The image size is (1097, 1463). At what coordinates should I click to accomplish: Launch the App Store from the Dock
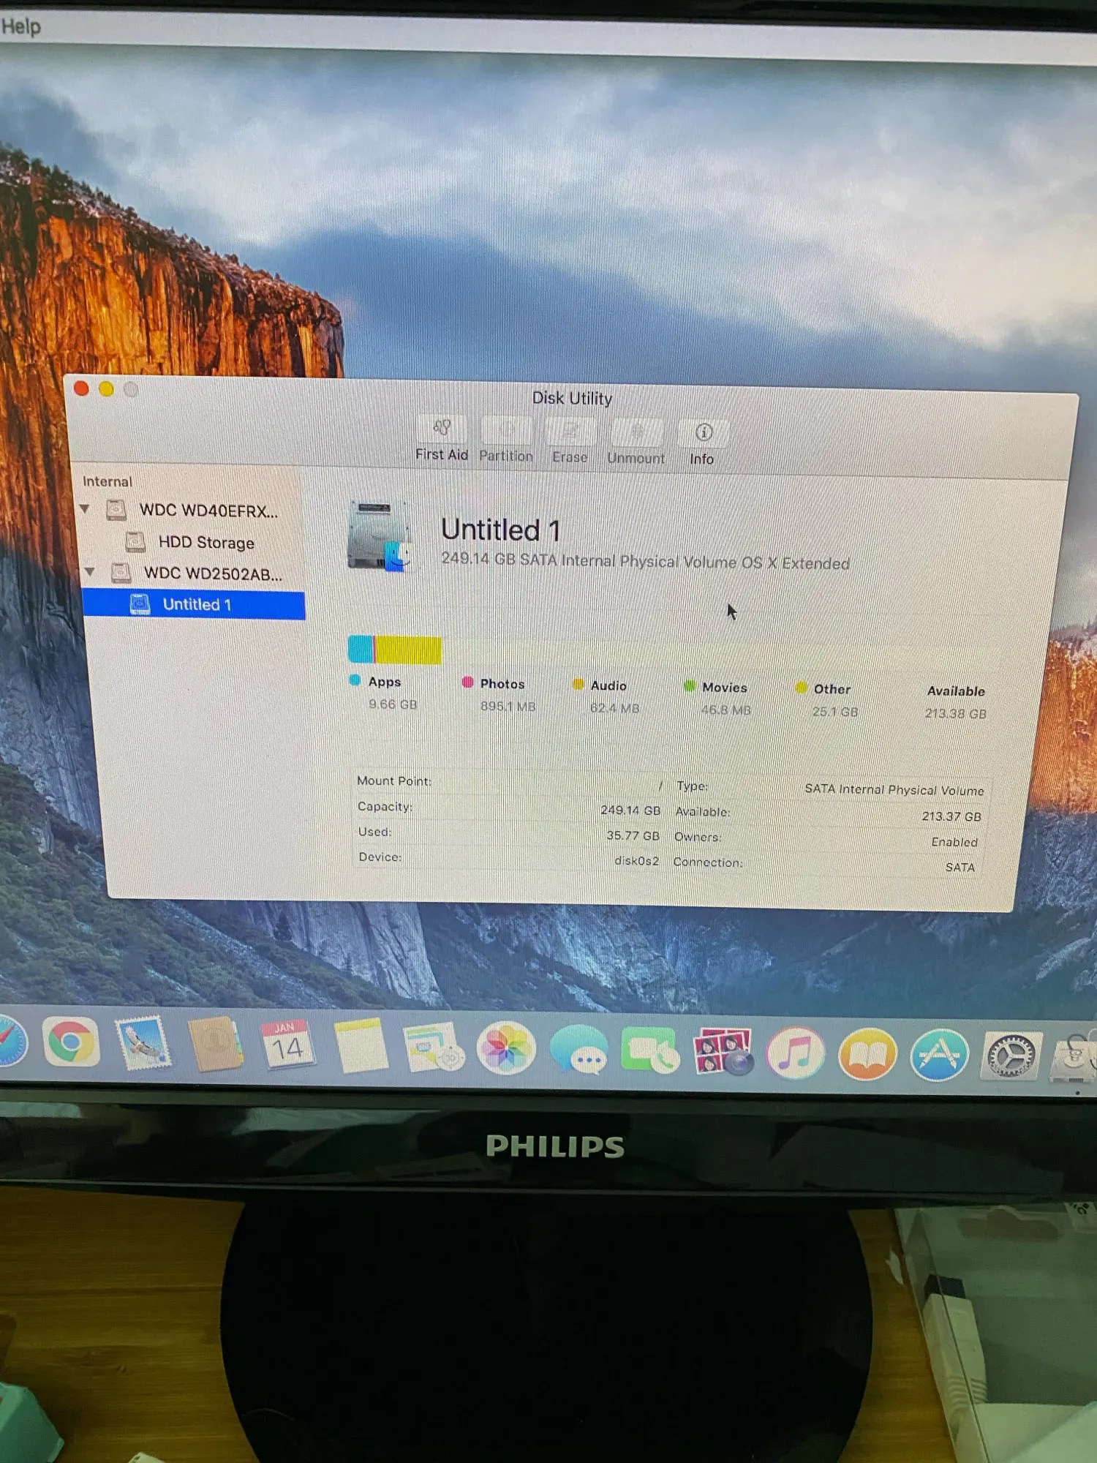point(940,1056)
